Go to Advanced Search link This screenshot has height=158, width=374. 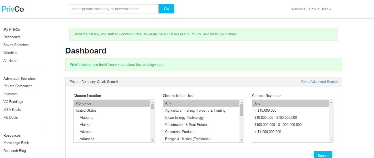pos(319,82)
